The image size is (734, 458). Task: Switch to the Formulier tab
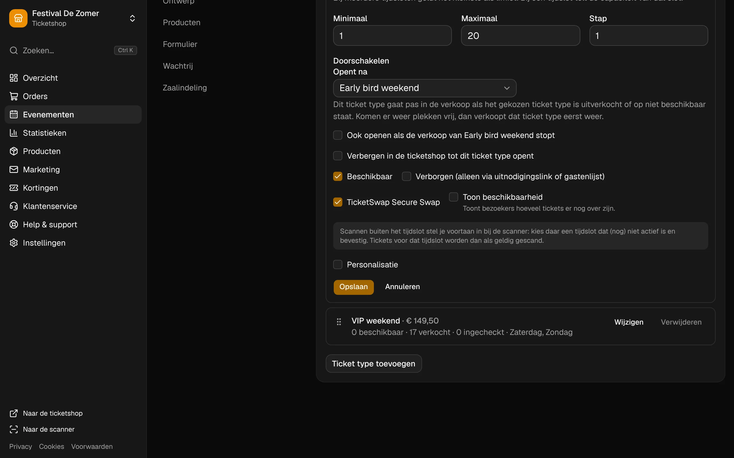click(180, 44)
